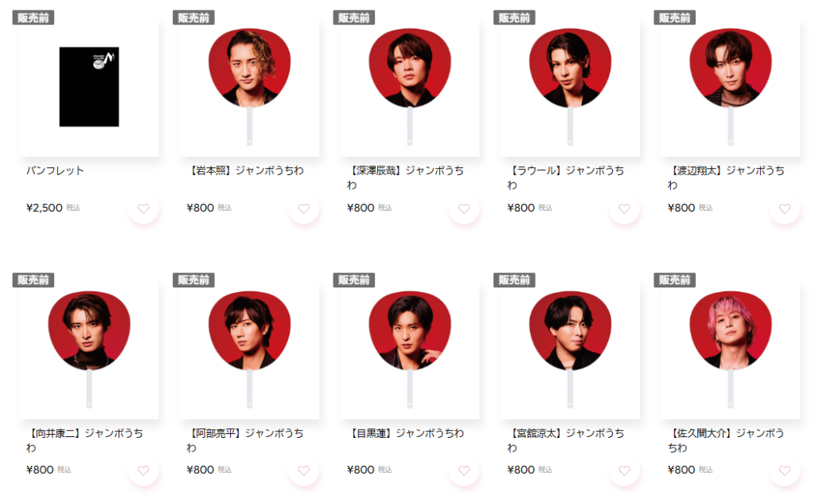Open 【ラウール】ジャンボうちわ product title link
The width and height of the screenshot is (815, 496).
(566, 178)
